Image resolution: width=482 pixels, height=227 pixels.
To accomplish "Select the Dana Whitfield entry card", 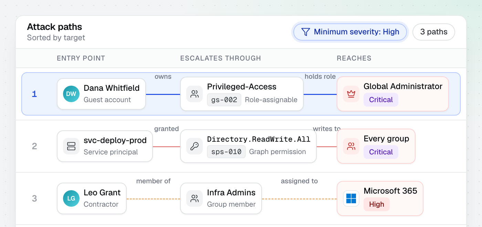I will click(x=102, y=94).
